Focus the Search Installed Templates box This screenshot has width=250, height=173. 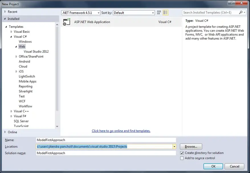[210, 13]
